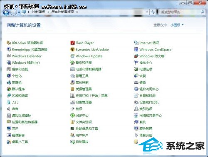The height and width of the screenshot is (157, 208).
Task: Open the 设备管理器 link
Action: coord(84,102)
